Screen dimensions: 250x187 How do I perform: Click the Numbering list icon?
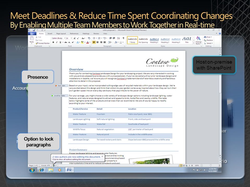click(x=99, y=38)
